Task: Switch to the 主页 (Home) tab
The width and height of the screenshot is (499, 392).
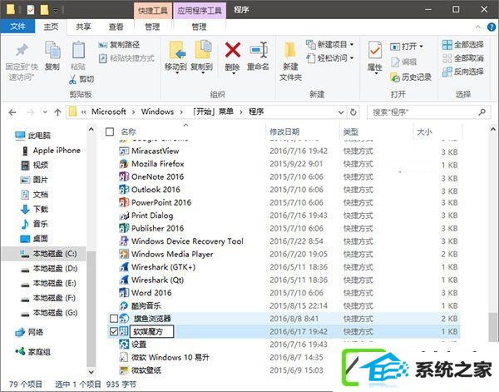Action: point(51,27)
